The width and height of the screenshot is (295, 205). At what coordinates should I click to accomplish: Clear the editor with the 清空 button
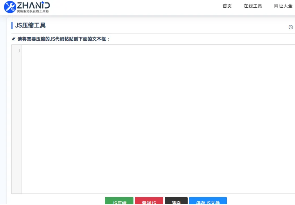click(176, 202)
